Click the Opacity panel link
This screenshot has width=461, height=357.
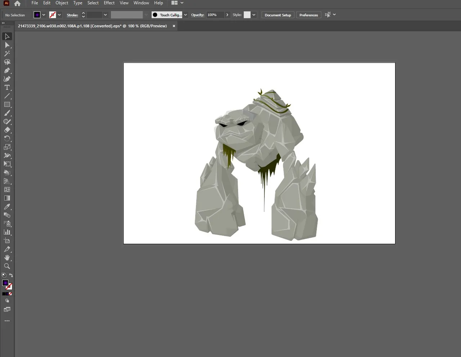point(198,15)
